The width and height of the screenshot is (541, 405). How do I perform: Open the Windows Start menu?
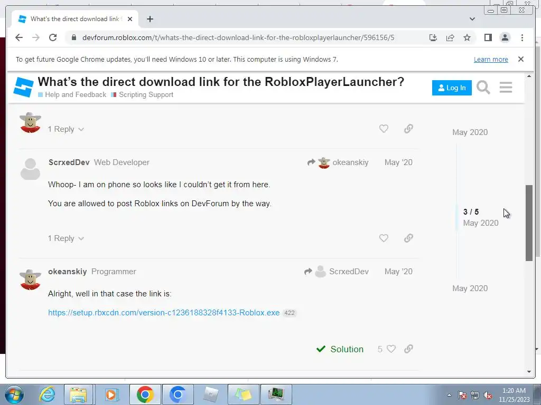14,394
